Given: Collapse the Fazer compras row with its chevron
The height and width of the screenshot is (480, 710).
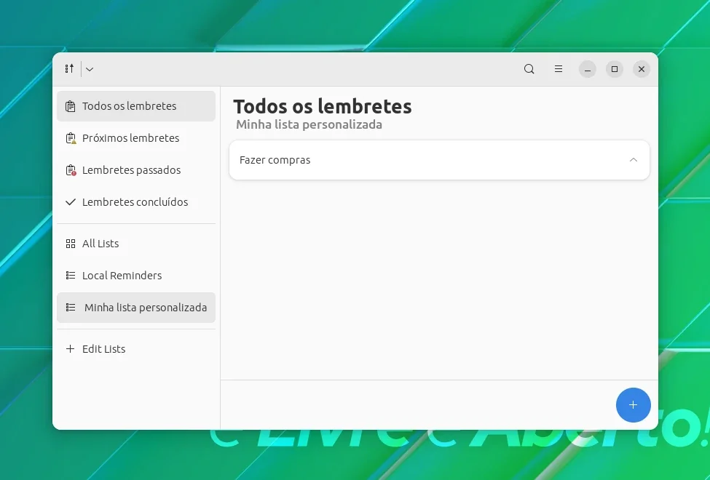Looking at the screenshot, I should tap(634, 160).
